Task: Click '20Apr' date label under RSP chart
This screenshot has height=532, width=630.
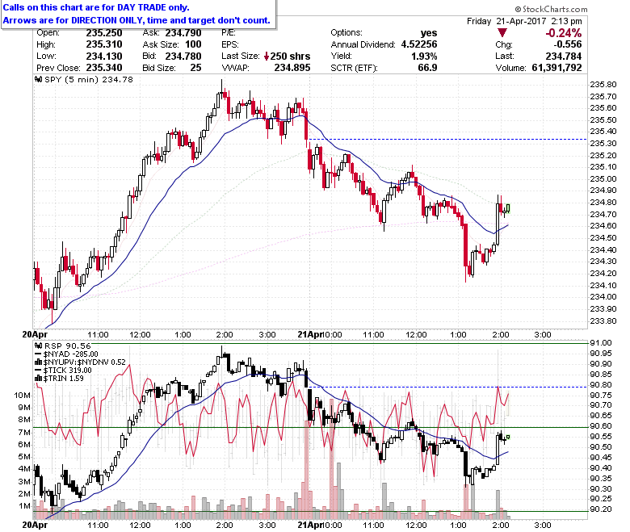Action: pyautogui.click(x=35, y=526)
